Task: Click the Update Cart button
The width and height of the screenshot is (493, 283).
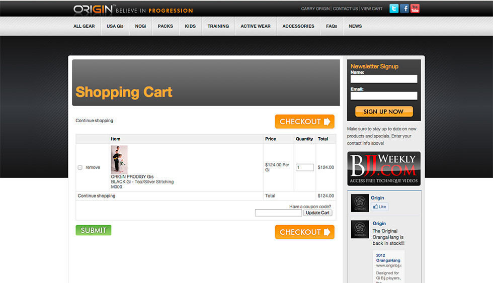Action: click(317, 213)
